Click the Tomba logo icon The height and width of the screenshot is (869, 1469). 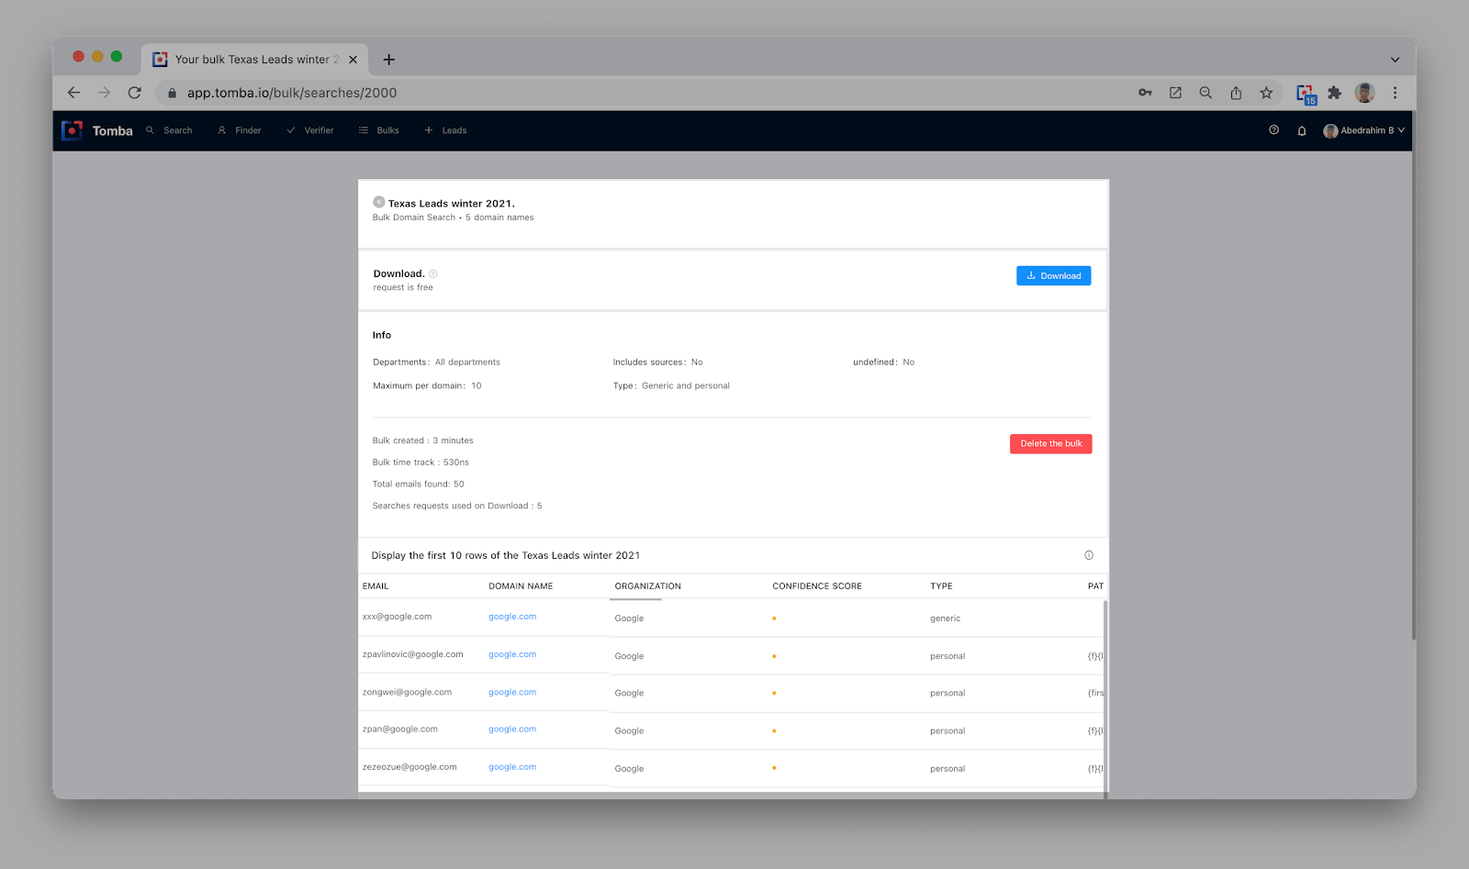[x=72, y=130]
